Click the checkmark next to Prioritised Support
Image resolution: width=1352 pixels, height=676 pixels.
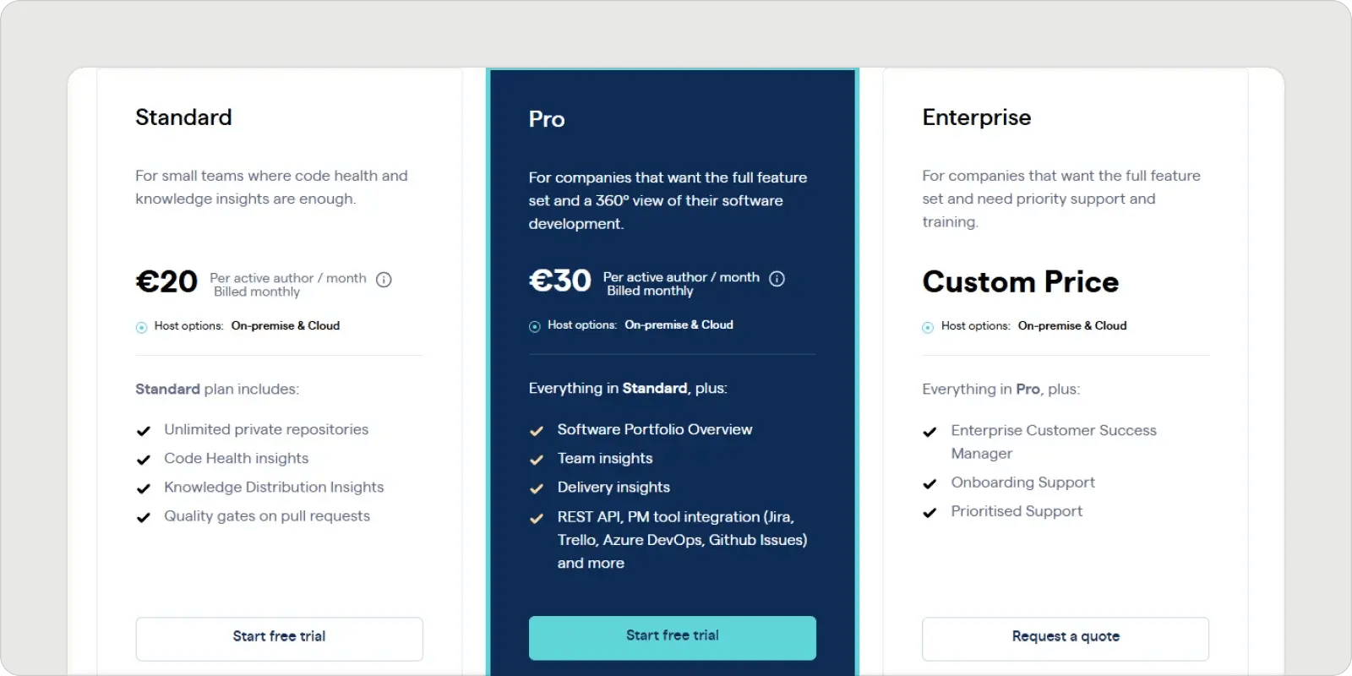[930, 513]
